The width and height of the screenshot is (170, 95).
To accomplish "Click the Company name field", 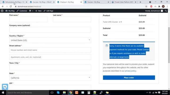I will [x=50, y=30].
